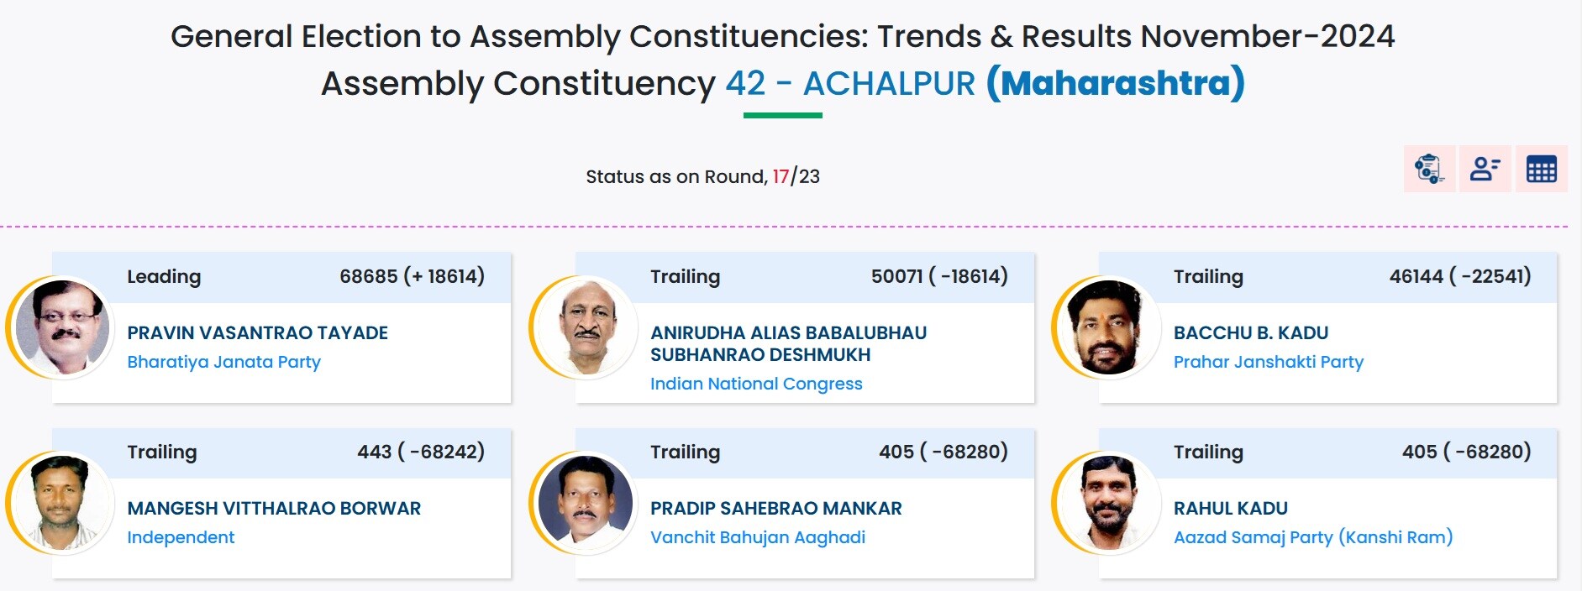
Task: Click the round 17 status number
Action: tap(780, 177)
